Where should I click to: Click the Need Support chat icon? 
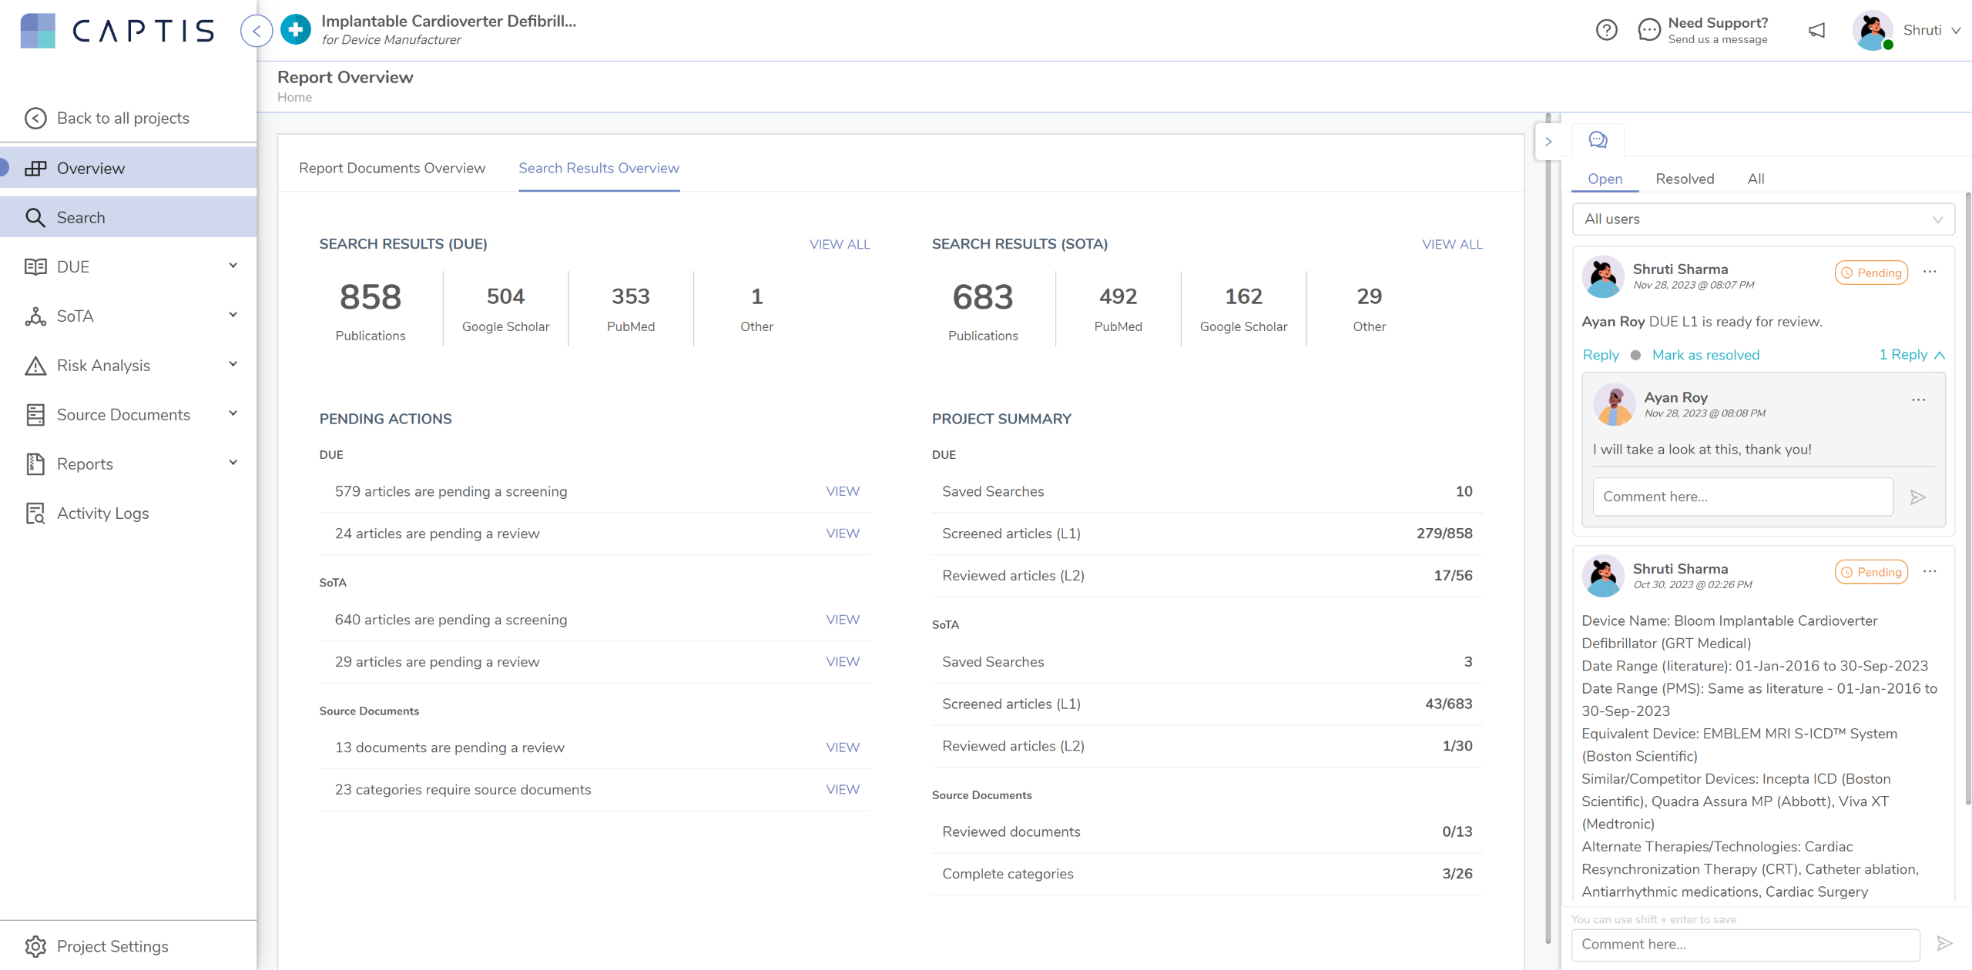pyautogui.click(x=1648, y=30)
